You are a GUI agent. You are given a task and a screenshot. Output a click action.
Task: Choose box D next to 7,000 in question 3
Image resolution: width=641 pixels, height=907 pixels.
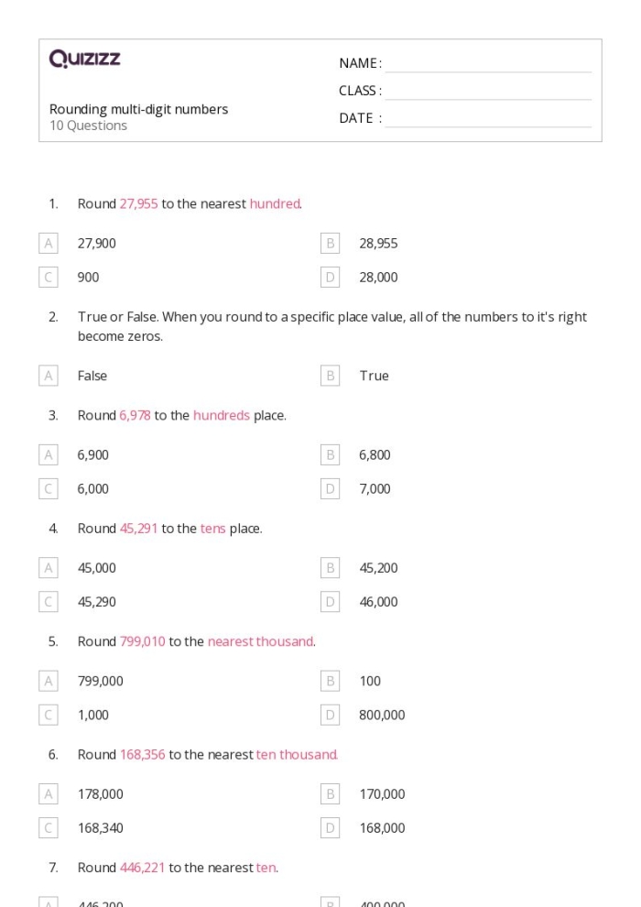pos(330,489)
